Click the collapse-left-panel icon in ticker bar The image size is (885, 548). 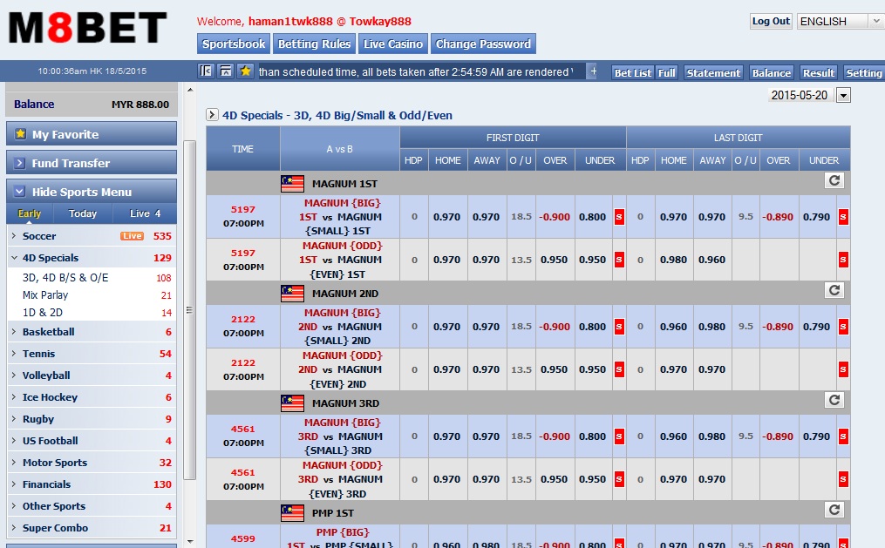click(206, 71)
